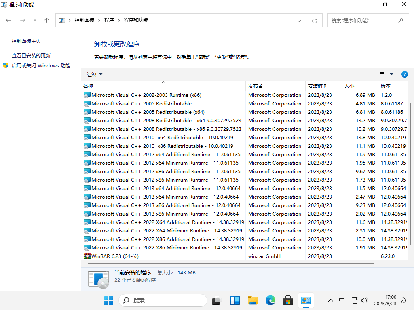This screenshot has height=310, width=414.
Task: Click the taskbar 搜索 box
Action: coord(163,300)
